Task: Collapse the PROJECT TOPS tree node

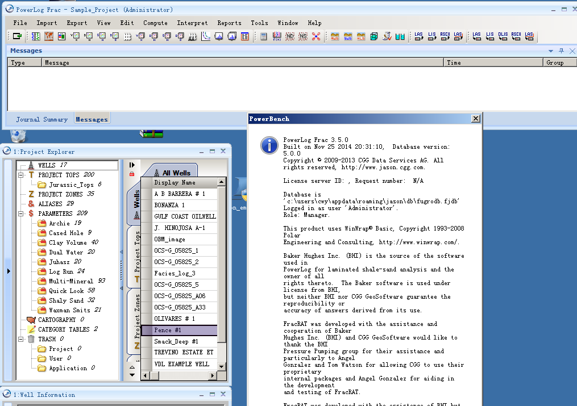Action: (21, 175)
